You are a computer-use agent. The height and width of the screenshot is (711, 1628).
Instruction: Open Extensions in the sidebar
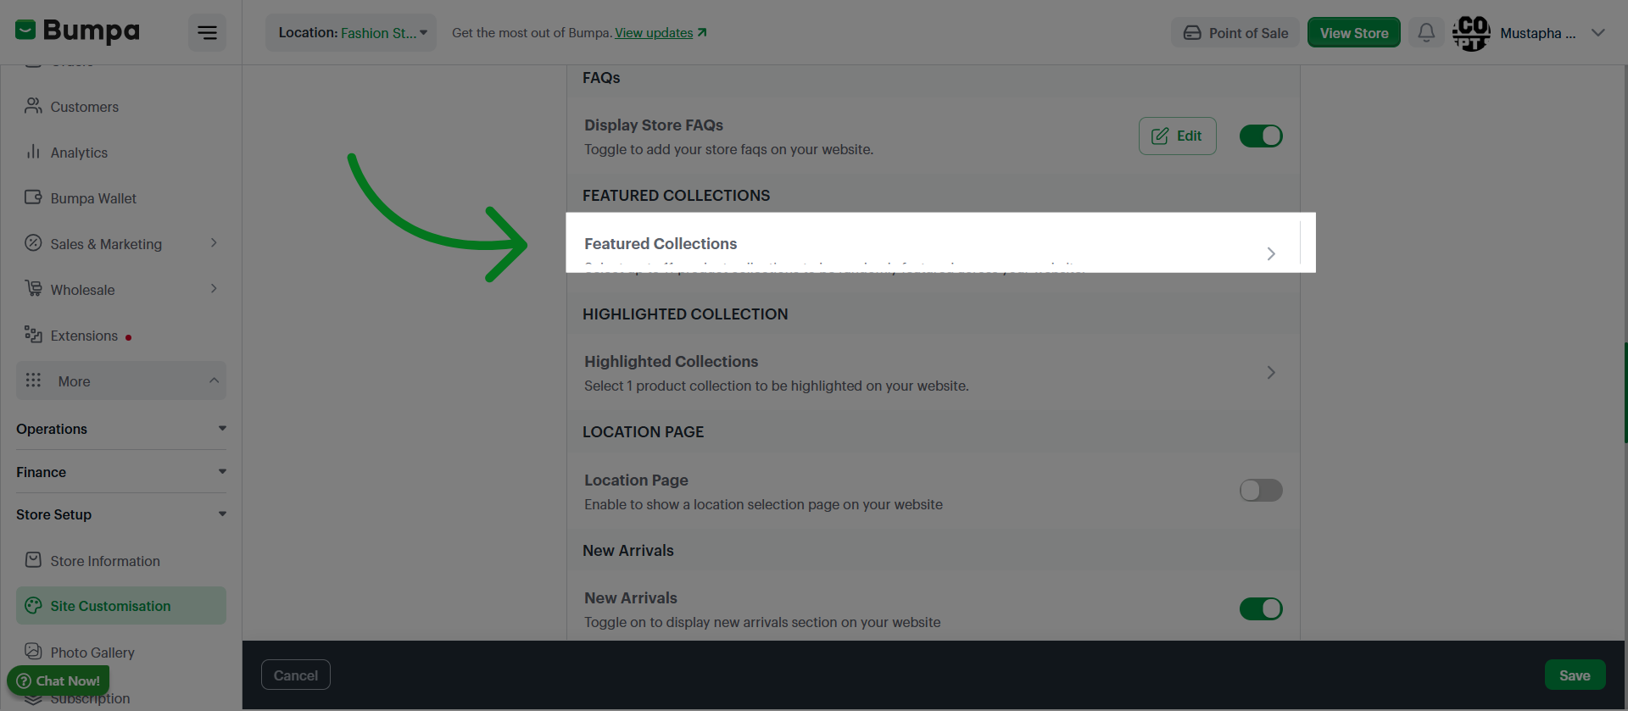click(121, 336)
